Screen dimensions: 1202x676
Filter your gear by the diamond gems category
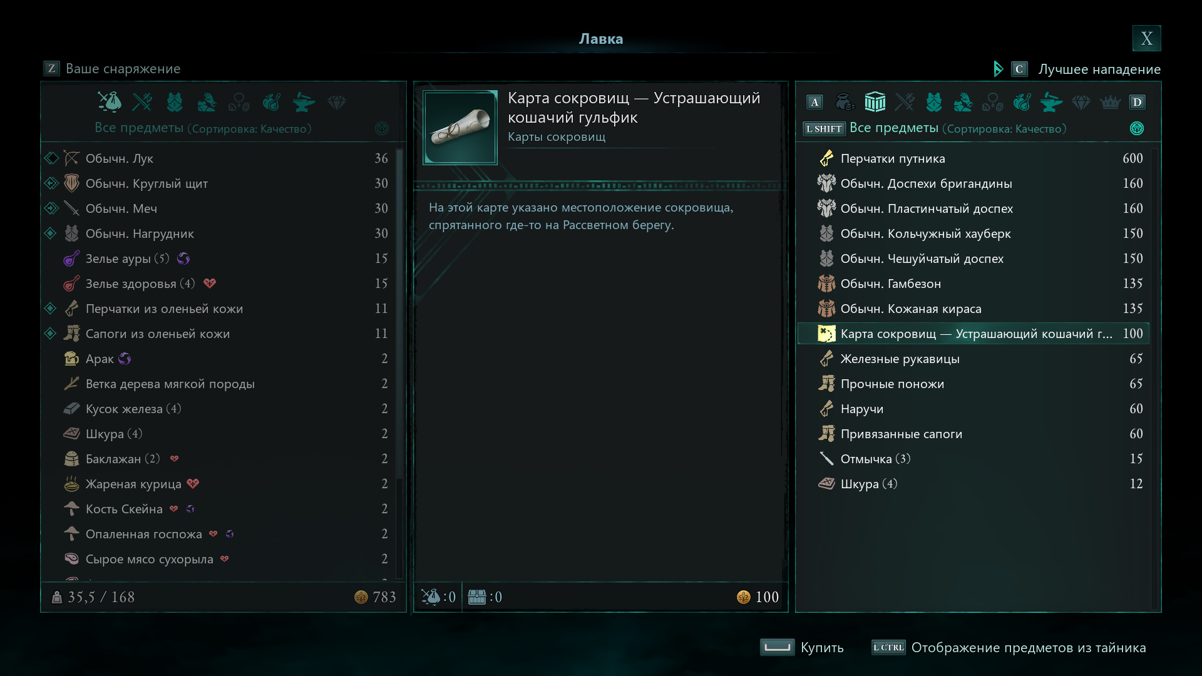(x=337, y=102)
